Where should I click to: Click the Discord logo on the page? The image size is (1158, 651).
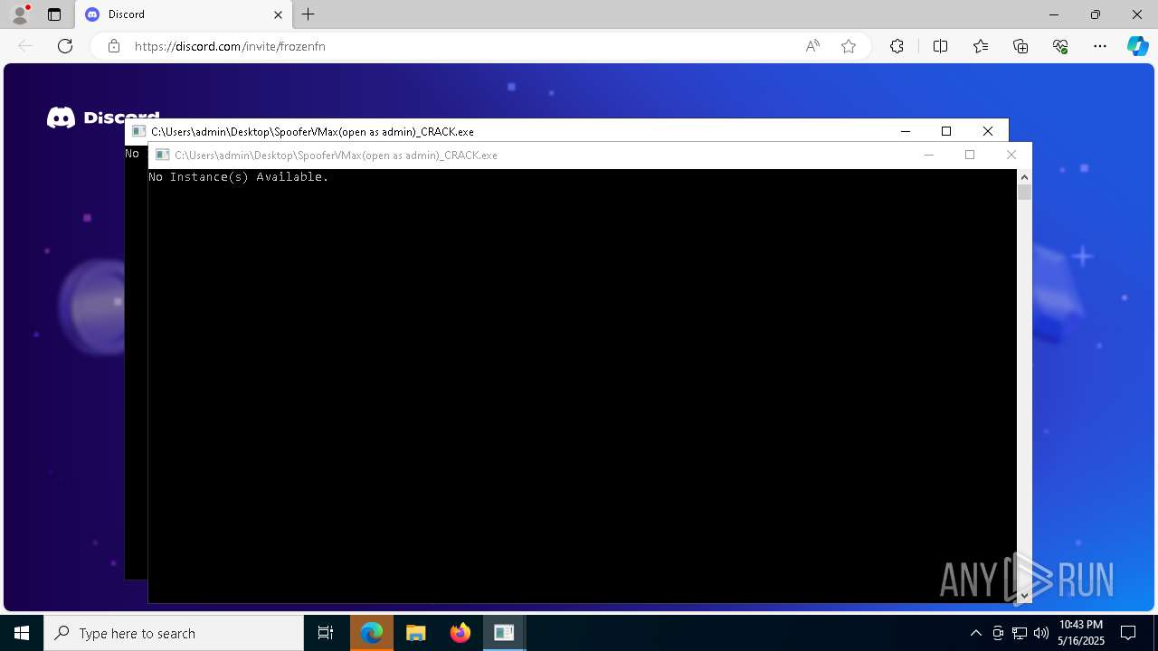pyautogui.click(x=103, y=118)
